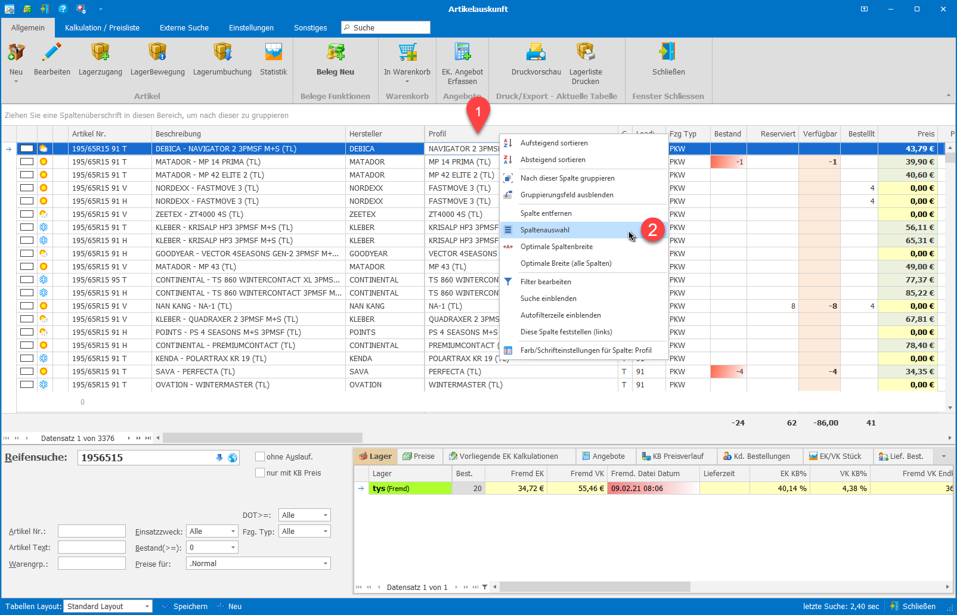Viewport: 957px width, 615px height.
Task: Check the box in ZEETEX ZT4000 4S row
Action: coord(27,214)
